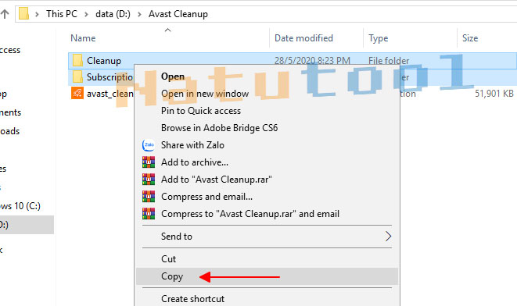
Task: Select the Cleanup folder name
Action: [104, 61]
